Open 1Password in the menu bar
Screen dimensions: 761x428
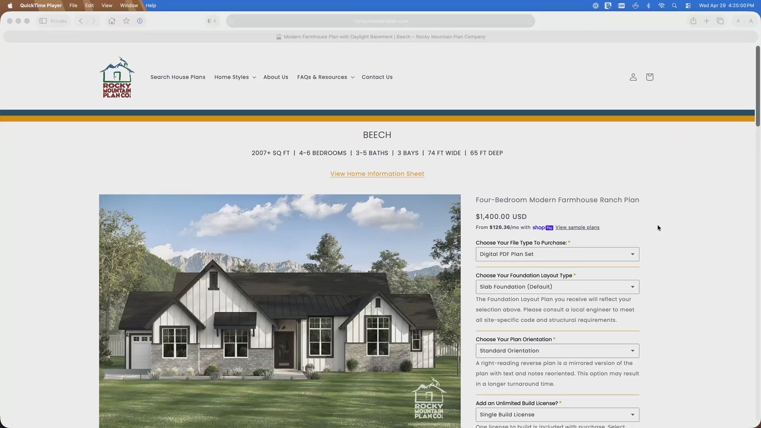pyautogui.click(x=595, y=6)
